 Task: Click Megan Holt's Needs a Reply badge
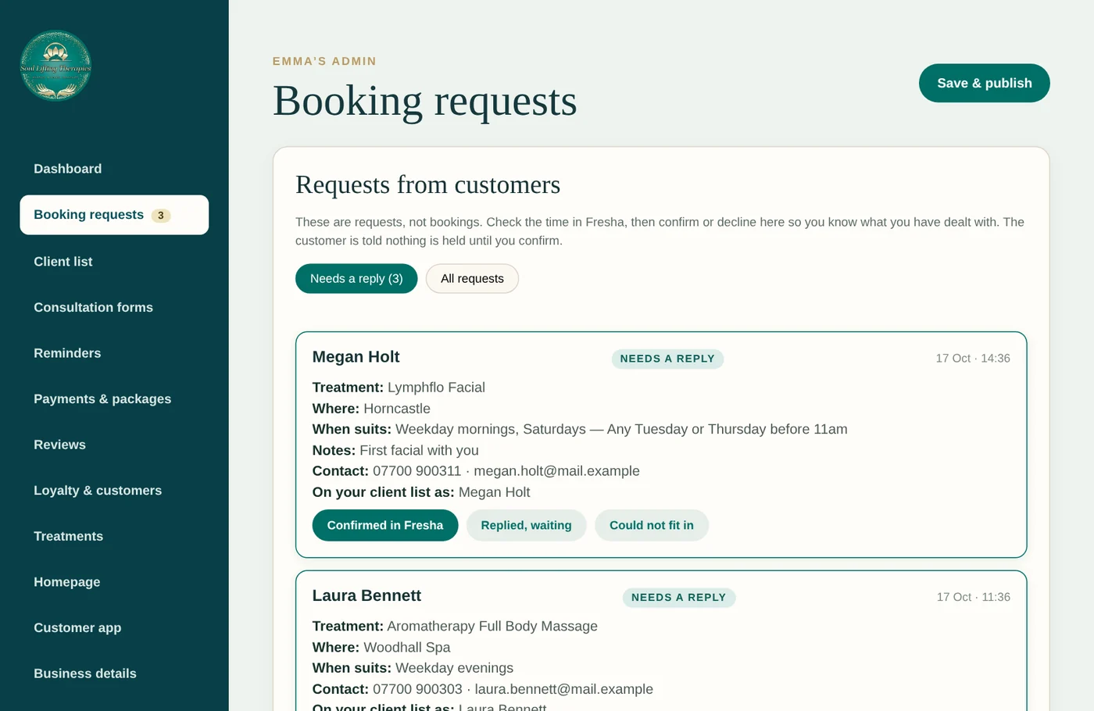click(667, 359)
